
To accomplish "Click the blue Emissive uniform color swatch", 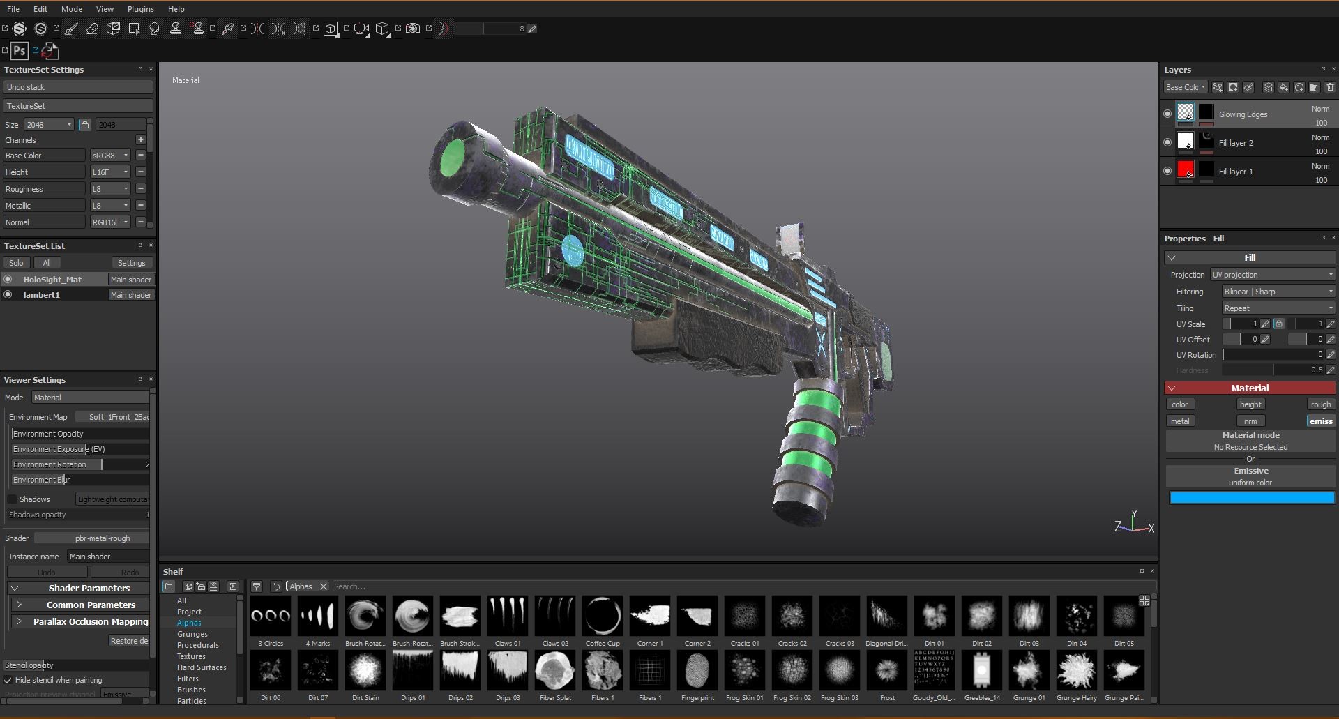I will [1250, 497].
